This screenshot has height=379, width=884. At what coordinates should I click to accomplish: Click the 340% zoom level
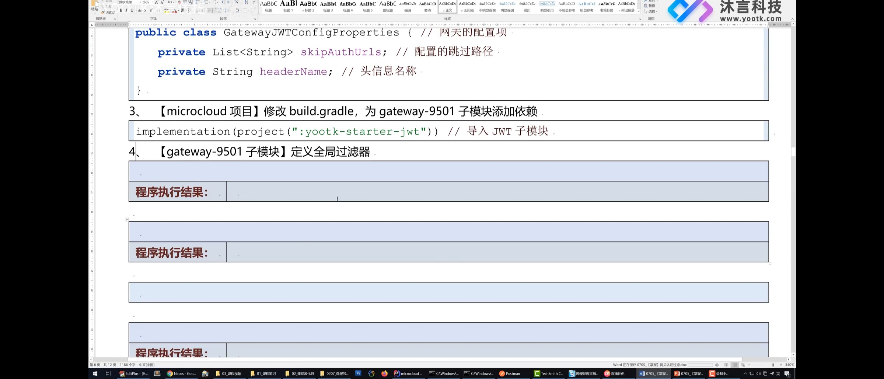coord(790,365)
